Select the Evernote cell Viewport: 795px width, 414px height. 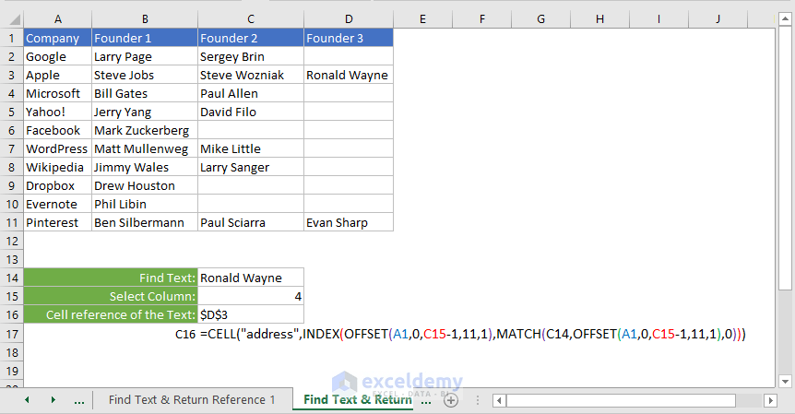coord(58,204)
